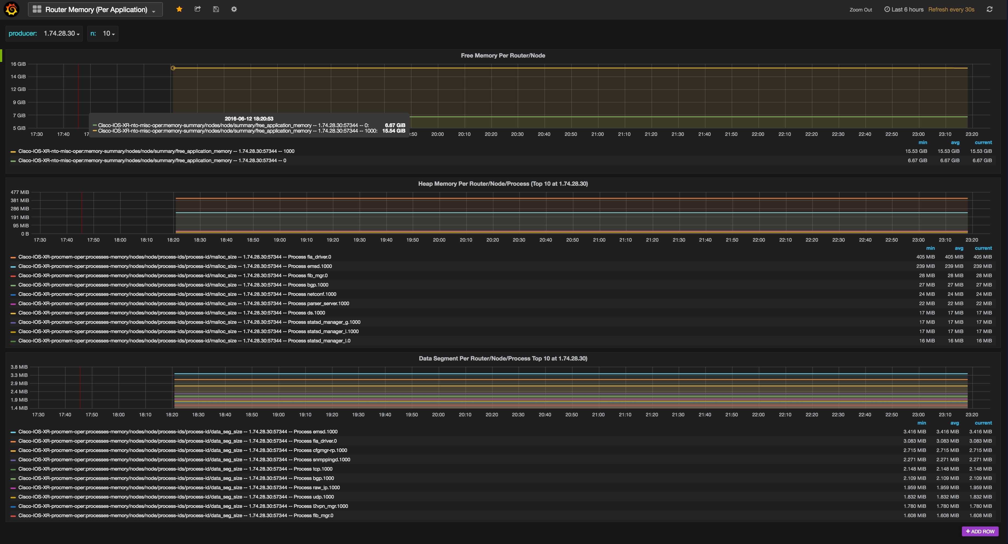The height and width of the screenshot is (544, 1008).
Task: Open the n variable dropdown
Action: [x=108, y=34]
